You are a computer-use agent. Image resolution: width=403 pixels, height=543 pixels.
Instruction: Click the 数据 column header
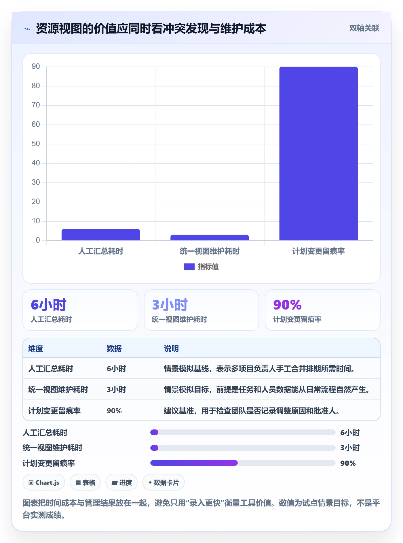[114, 348]
